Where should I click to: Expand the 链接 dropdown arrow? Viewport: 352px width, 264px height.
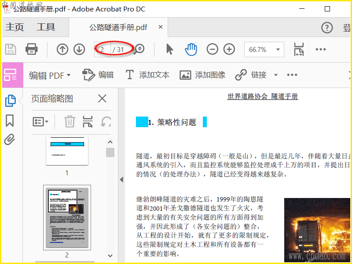tap(276, 75)
